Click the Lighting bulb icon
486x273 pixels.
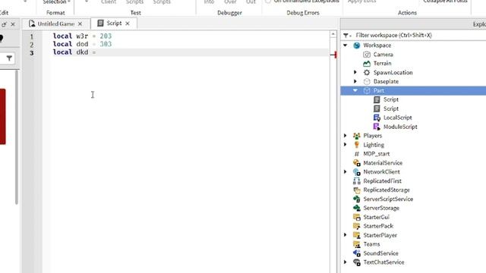coord(357,145)
